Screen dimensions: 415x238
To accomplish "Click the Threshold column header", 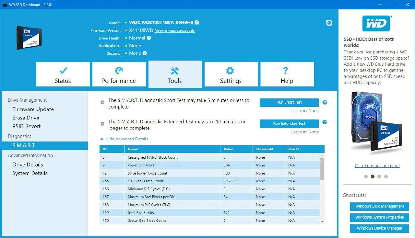I will point(268,149).
